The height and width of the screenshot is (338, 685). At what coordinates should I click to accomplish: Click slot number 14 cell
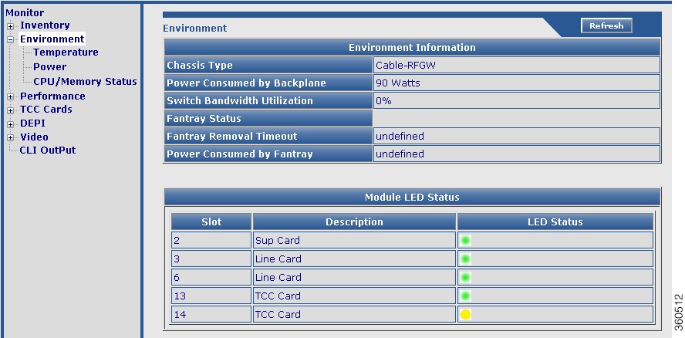click(x=211, y=314)
